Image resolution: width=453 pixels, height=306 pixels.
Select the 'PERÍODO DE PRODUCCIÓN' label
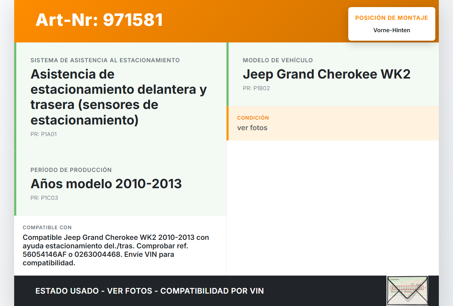click(71, 170)
